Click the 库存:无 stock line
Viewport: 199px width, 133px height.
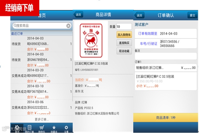79,91
